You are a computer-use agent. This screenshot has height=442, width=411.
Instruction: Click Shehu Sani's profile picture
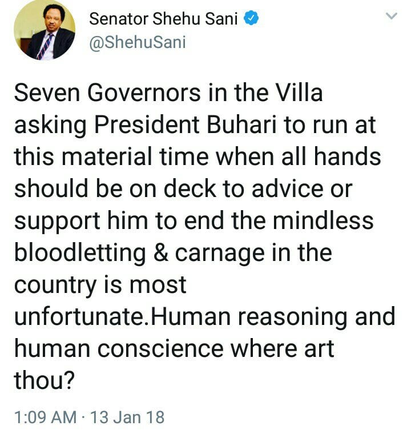[43, 31]
